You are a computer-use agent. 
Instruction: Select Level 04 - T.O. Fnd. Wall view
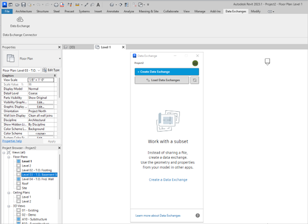(38, 179)
